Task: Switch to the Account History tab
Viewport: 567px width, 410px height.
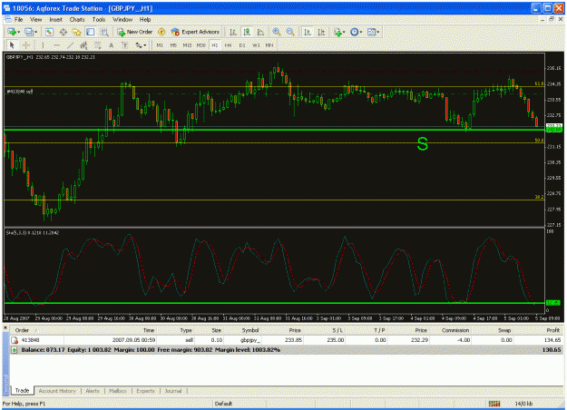Action: pos(57,391)
